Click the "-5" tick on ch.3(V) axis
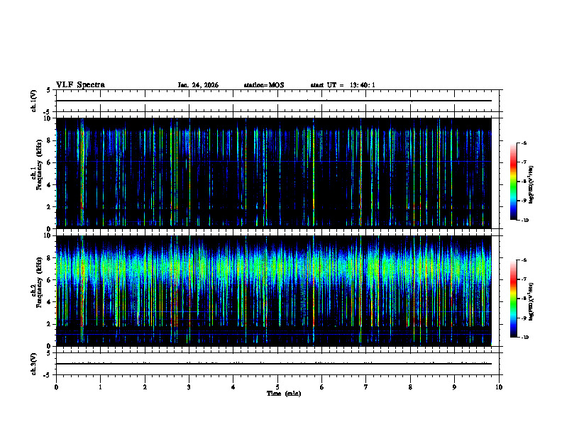Viewport: 562px width, 434px height. pos(47,375)
